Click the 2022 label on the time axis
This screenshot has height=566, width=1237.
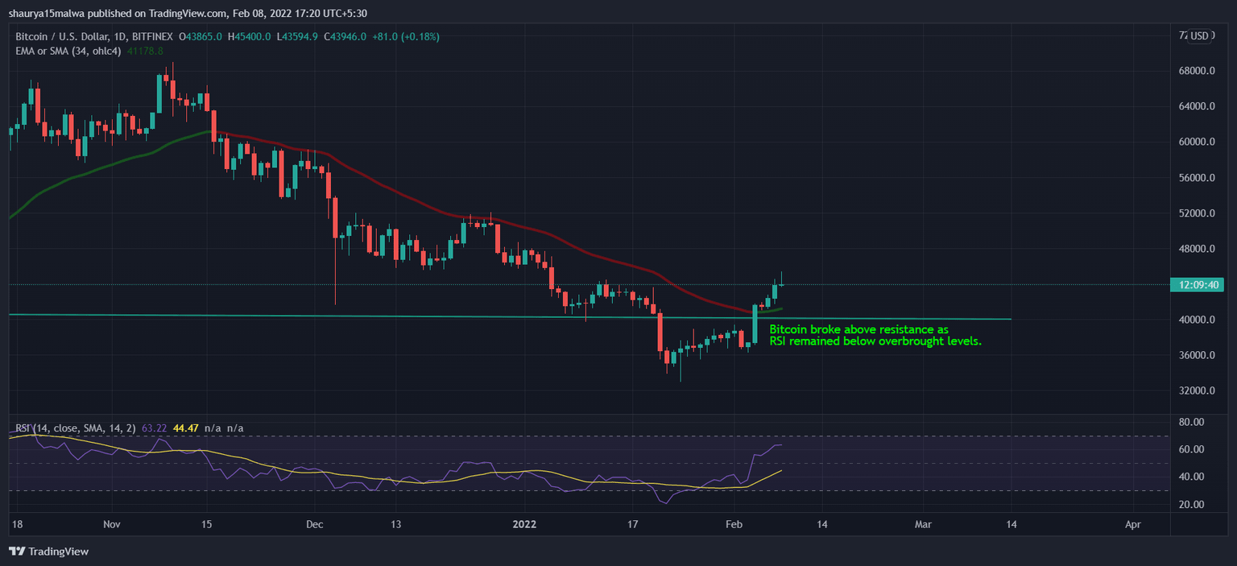pos(524,524)
